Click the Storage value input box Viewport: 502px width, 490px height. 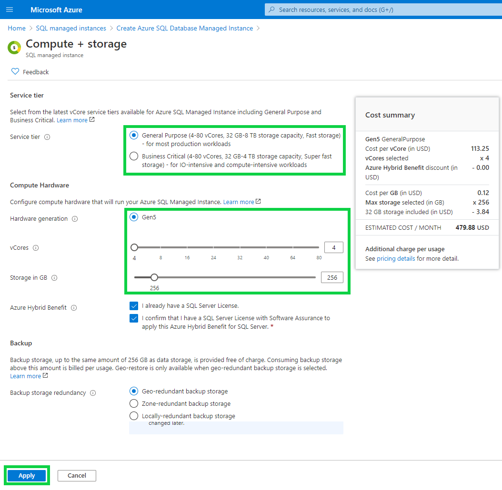tap(332, 278)
